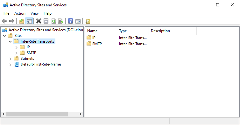Viewport: 240px width, 125px height.
Task: Click the tree horizontal scrollbar thumb
Action: [x=37, y=114]
